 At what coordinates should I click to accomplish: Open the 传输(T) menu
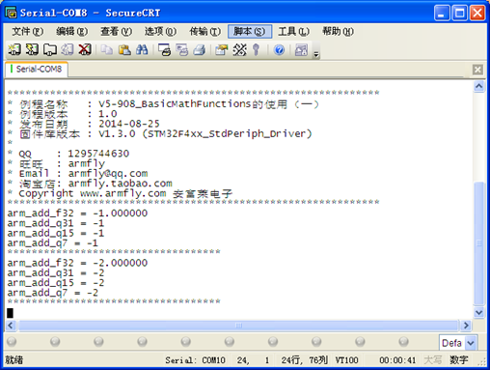click(x=204, y=31)
